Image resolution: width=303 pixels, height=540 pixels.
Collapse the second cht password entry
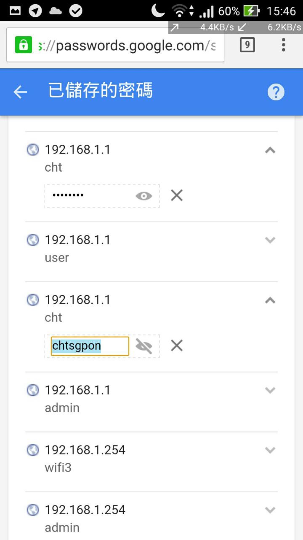(x=270, y=300)
